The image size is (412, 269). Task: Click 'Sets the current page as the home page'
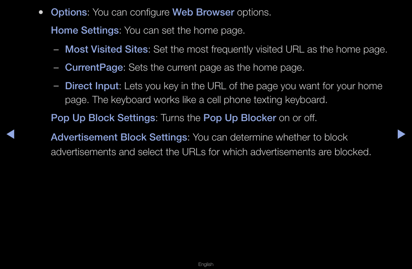[x=216, y=68]
